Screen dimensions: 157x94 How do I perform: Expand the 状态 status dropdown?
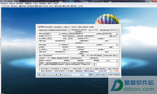click(x=110, y=71)
